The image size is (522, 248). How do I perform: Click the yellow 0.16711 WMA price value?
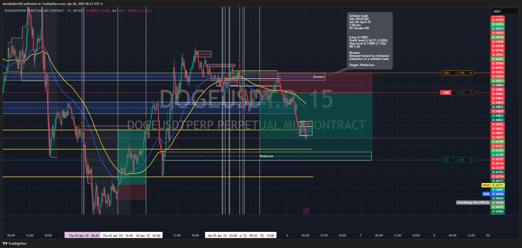(x=498, y=185)
